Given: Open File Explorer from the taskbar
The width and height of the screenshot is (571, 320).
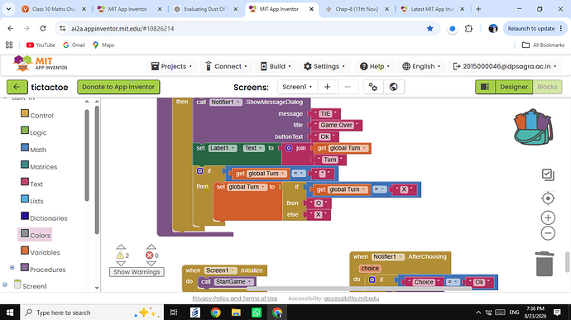Looking at the screenshot, I should 236,313.
